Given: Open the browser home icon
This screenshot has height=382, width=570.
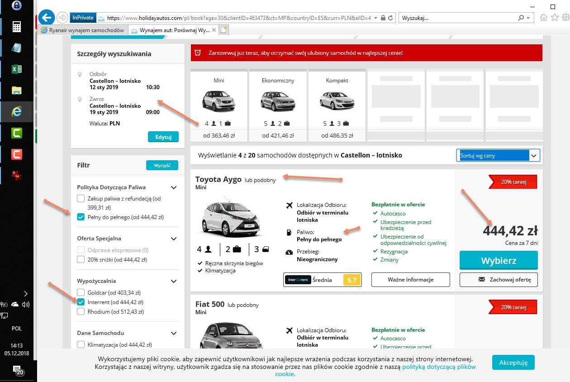Looking at the screenshot, I should [544, 18].
